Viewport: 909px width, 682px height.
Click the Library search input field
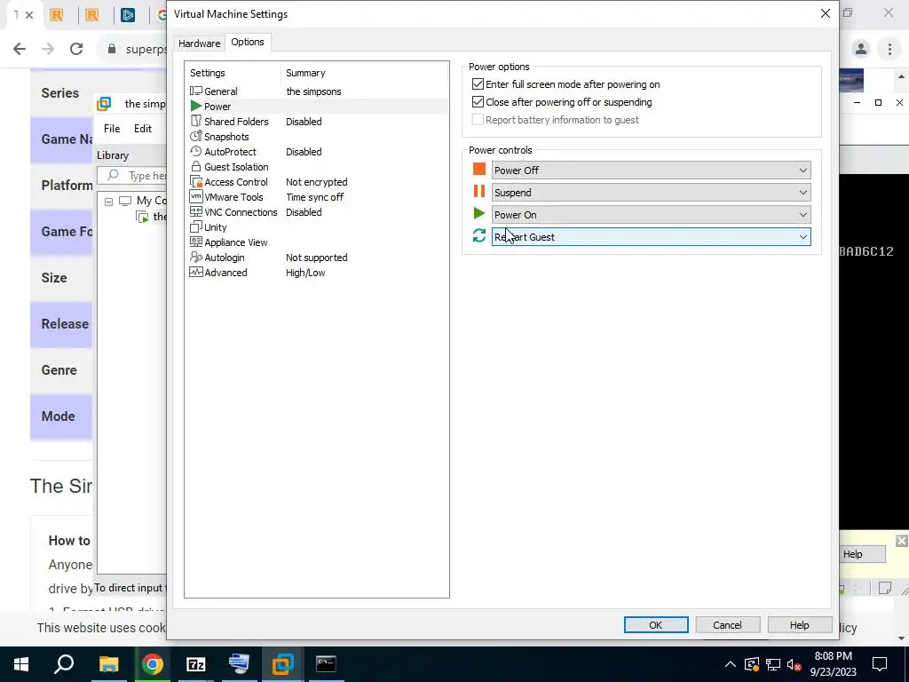(132, 175)
